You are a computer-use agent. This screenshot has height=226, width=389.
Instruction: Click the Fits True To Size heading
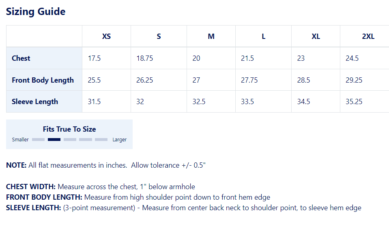(69, 129)
